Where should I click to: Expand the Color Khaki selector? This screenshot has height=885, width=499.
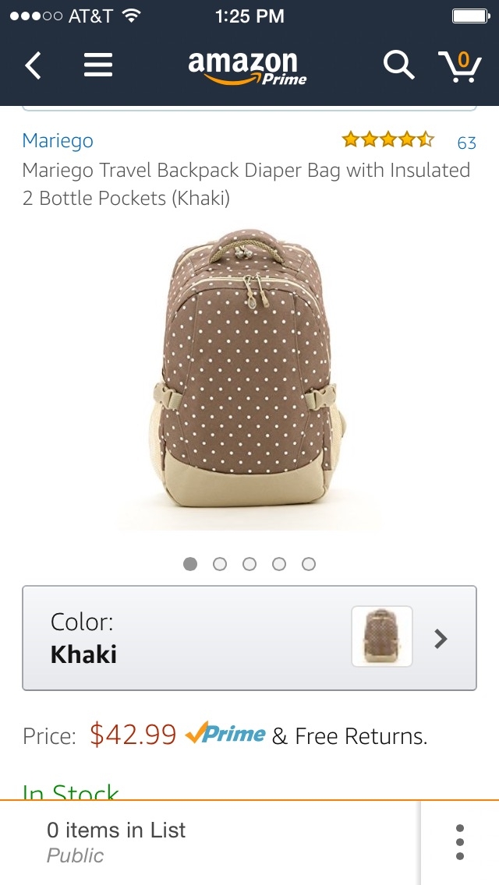tap(249, 638)
